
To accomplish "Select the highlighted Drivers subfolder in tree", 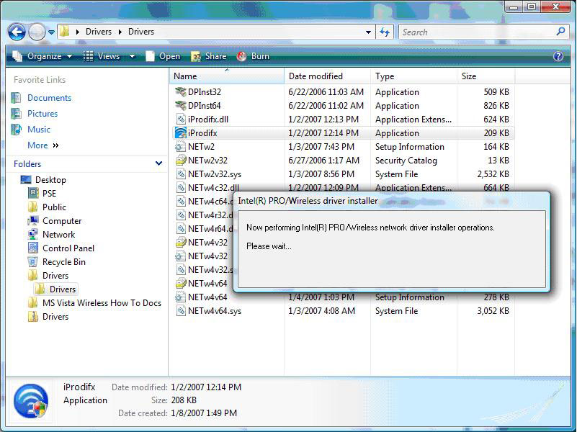I will click(x=63, y=289).
